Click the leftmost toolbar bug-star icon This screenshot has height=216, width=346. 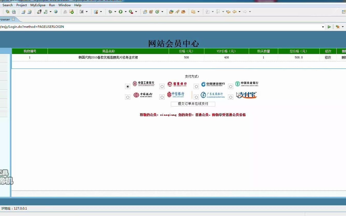point(8,12)
